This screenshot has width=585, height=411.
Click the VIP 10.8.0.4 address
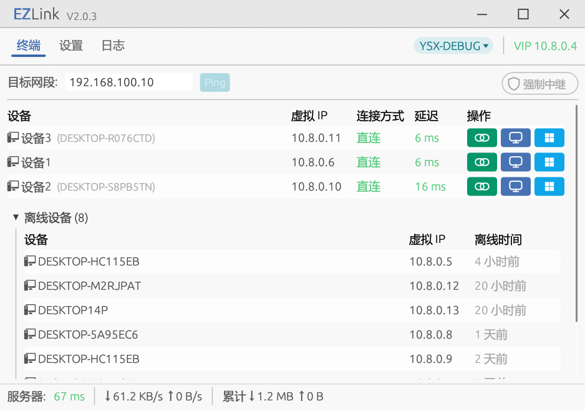(545, 46)
